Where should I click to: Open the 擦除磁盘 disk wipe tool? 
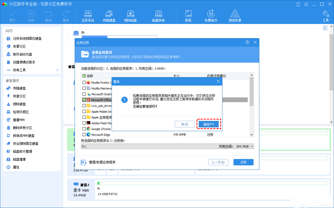[130, 15]
